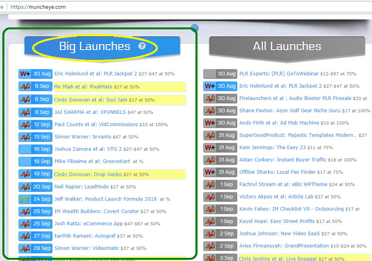This screenshot has height=261, width=372.
Task: Open Offline Sharks Local Fee Finder link
Action: 278,172
